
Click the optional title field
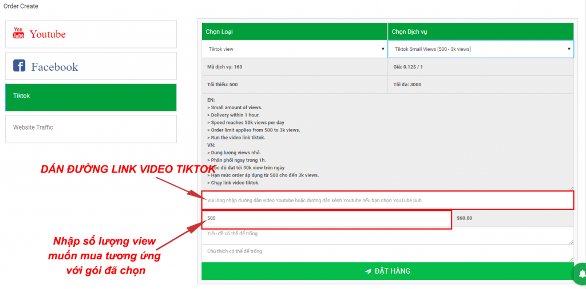(x=387, y=236)
